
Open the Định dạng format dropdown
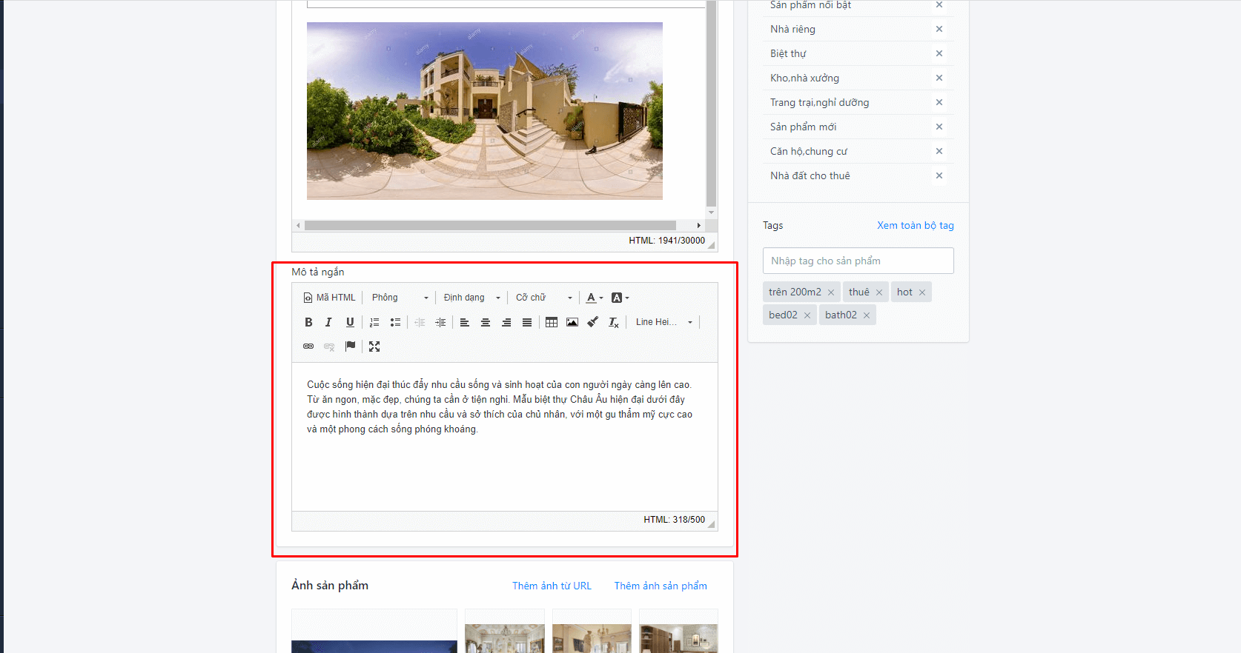point(471,298)
